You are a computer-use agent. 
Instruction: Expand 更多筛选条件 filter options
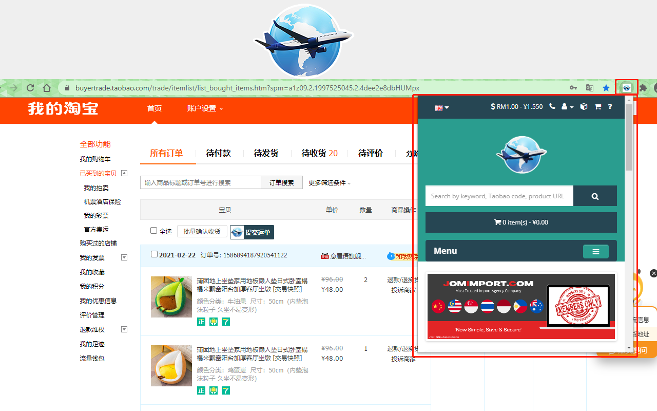[x=330, y=183]
